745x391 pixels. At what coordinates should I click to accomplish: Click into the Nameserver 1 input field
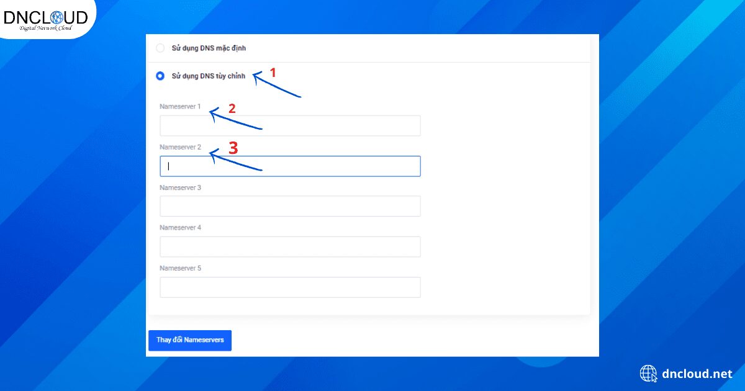point(290,125)
